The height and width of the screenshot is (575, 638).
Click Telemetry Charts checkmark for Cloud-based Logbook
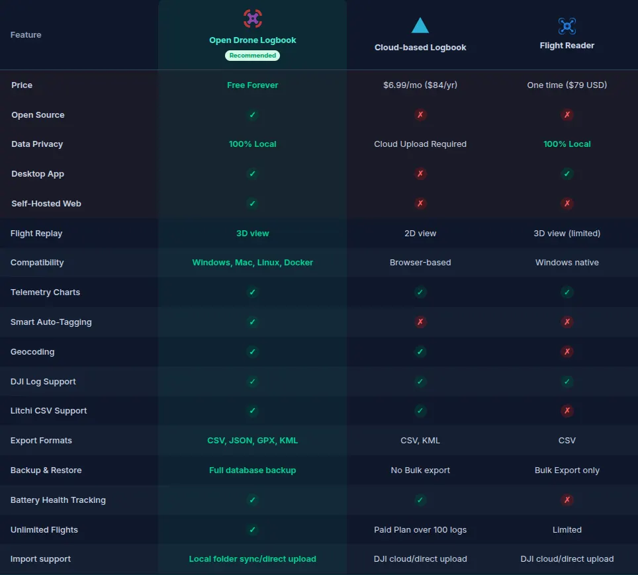pos(420,292)
